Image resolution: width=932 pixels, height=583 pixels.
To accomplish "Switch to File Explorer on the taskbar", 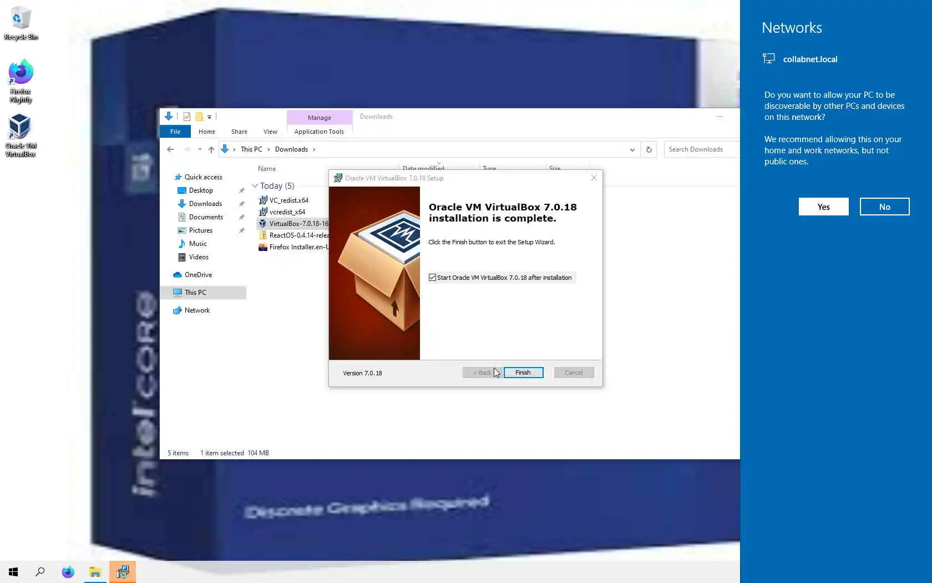I will click(x=95, y=572).
